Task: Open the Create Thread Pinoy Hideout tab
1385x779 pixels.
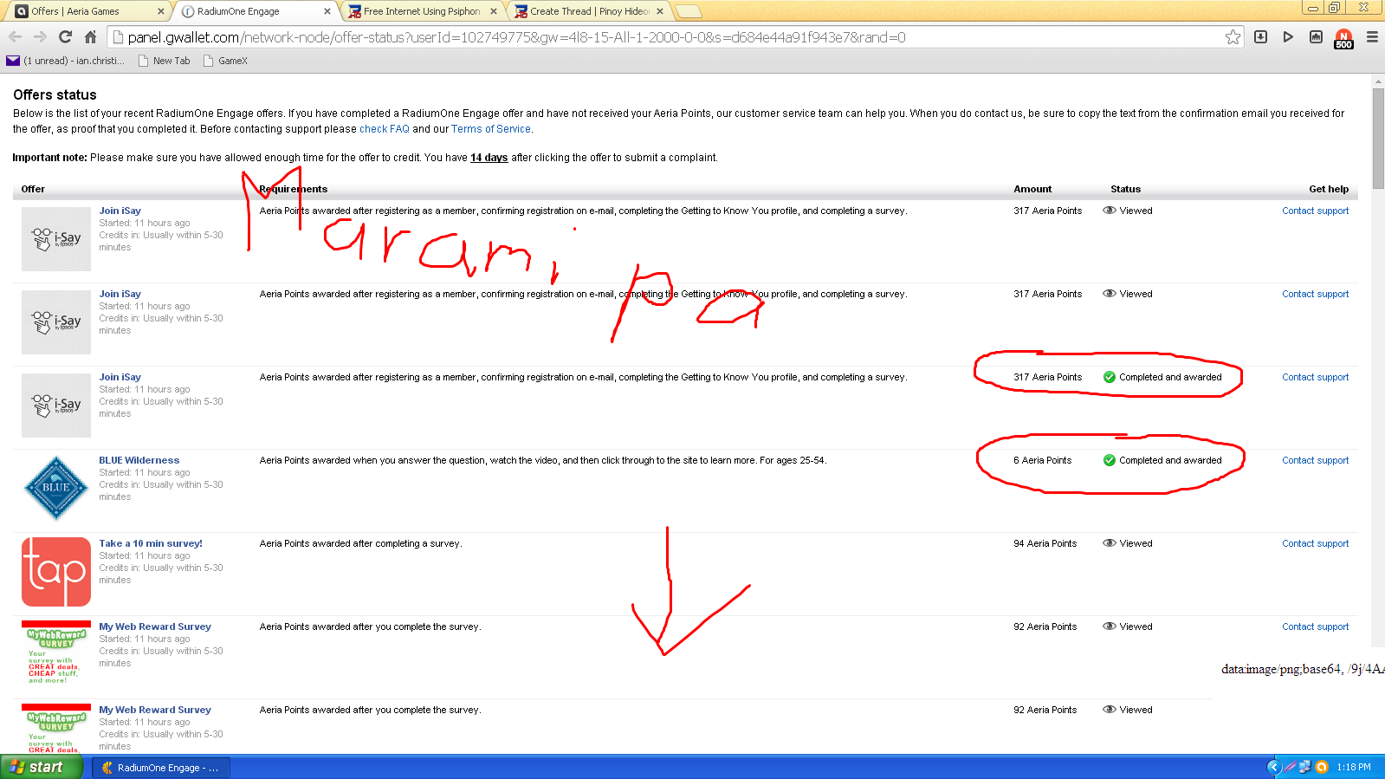Action: coord(589,11)
